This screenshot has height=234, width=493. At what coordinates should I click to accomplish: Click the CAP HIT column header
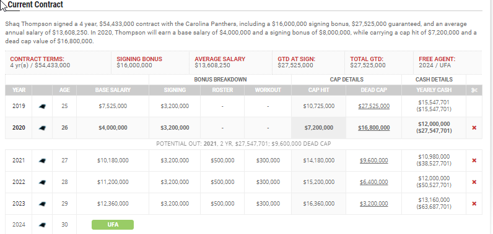pos(318,90)
